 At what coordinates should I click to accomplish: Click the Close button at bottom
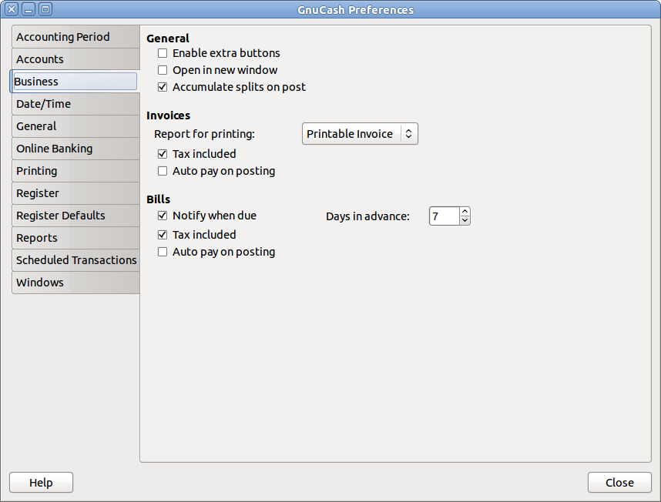(x=619, y=483)
